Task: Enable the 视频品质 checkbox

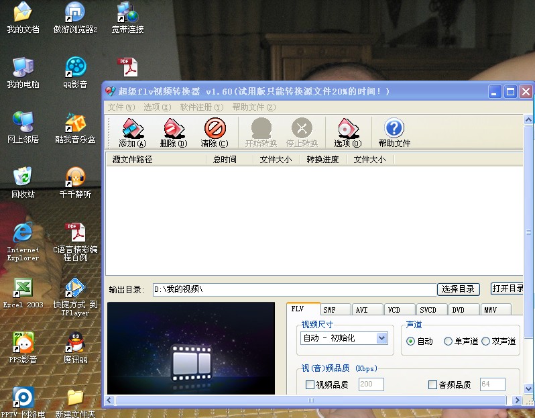Action: click(x=310, y=385)
